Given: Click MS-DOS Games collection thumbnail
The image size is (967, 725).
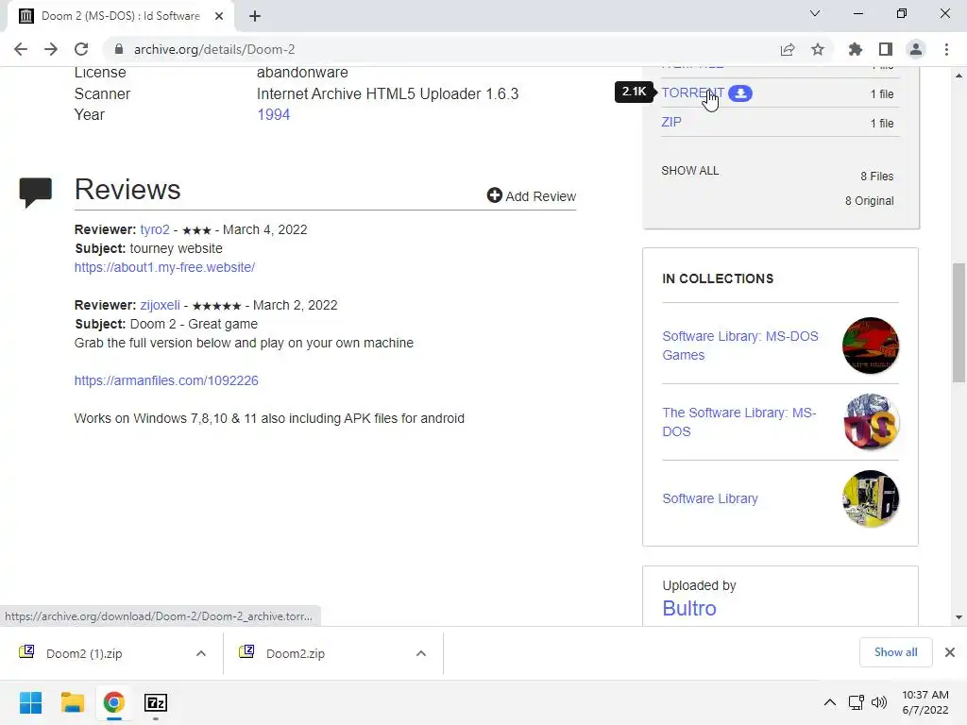Looking at the screenshot, I should coord(870,346).
